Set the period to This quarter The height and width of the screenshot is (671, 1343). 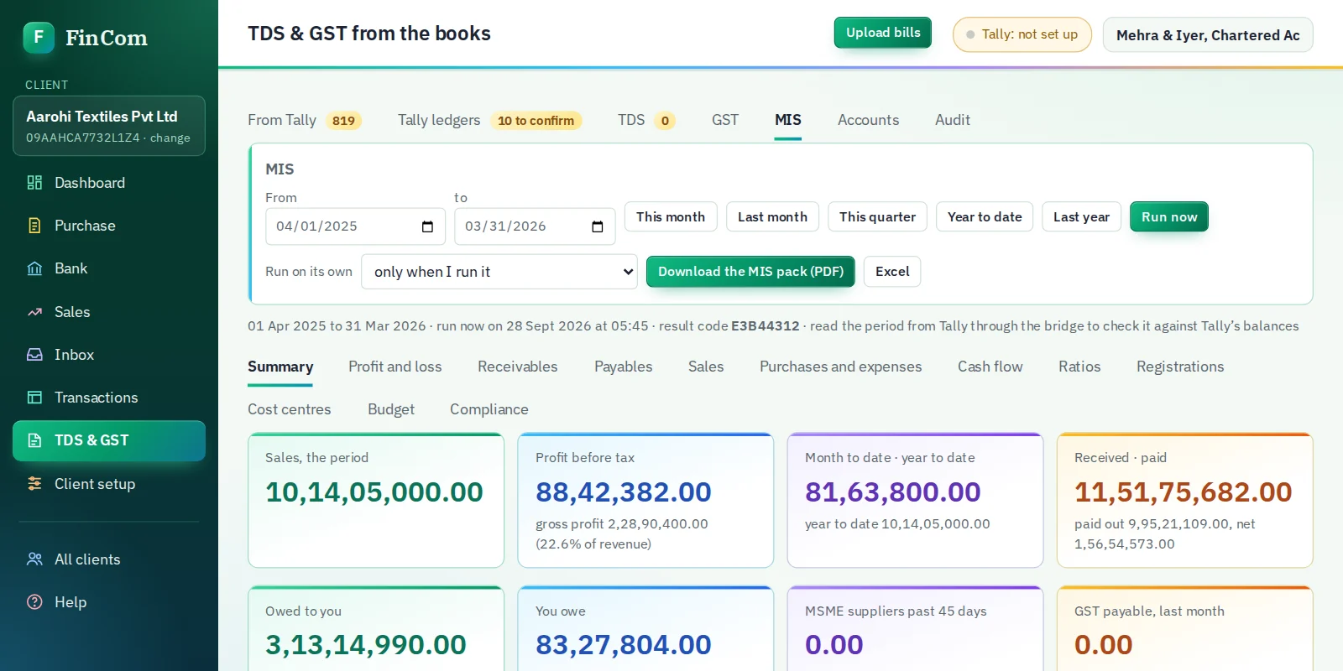click(x=877, y=216)
